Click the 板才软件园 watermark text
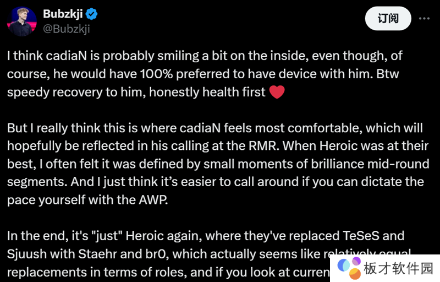 399,268
